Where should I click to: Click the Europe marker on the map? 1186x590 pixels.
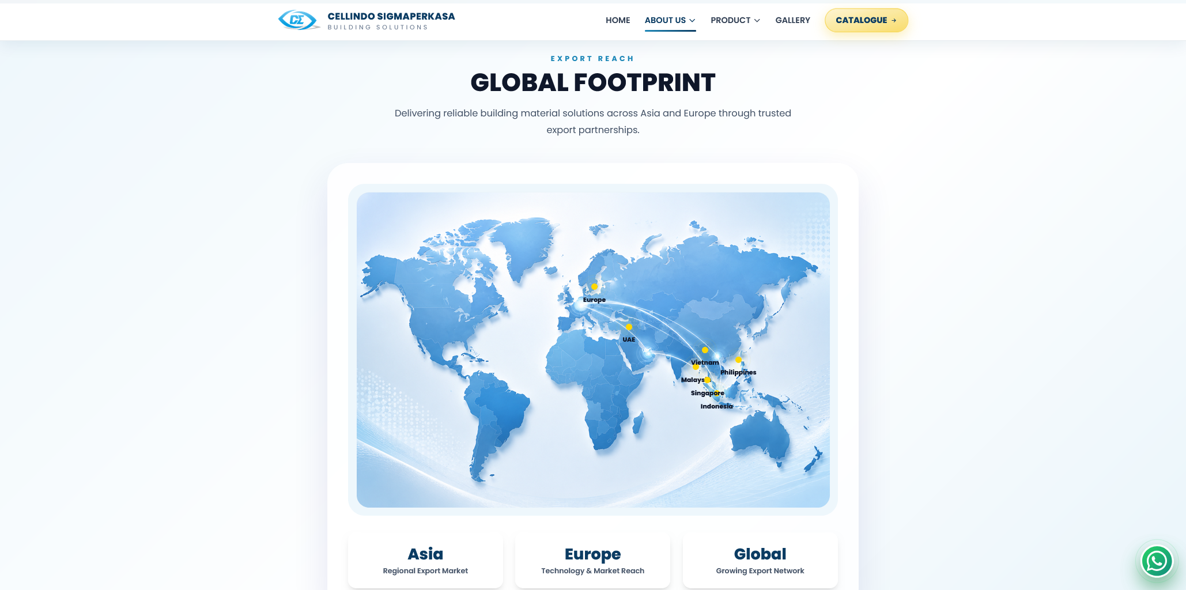pos(594,286)
